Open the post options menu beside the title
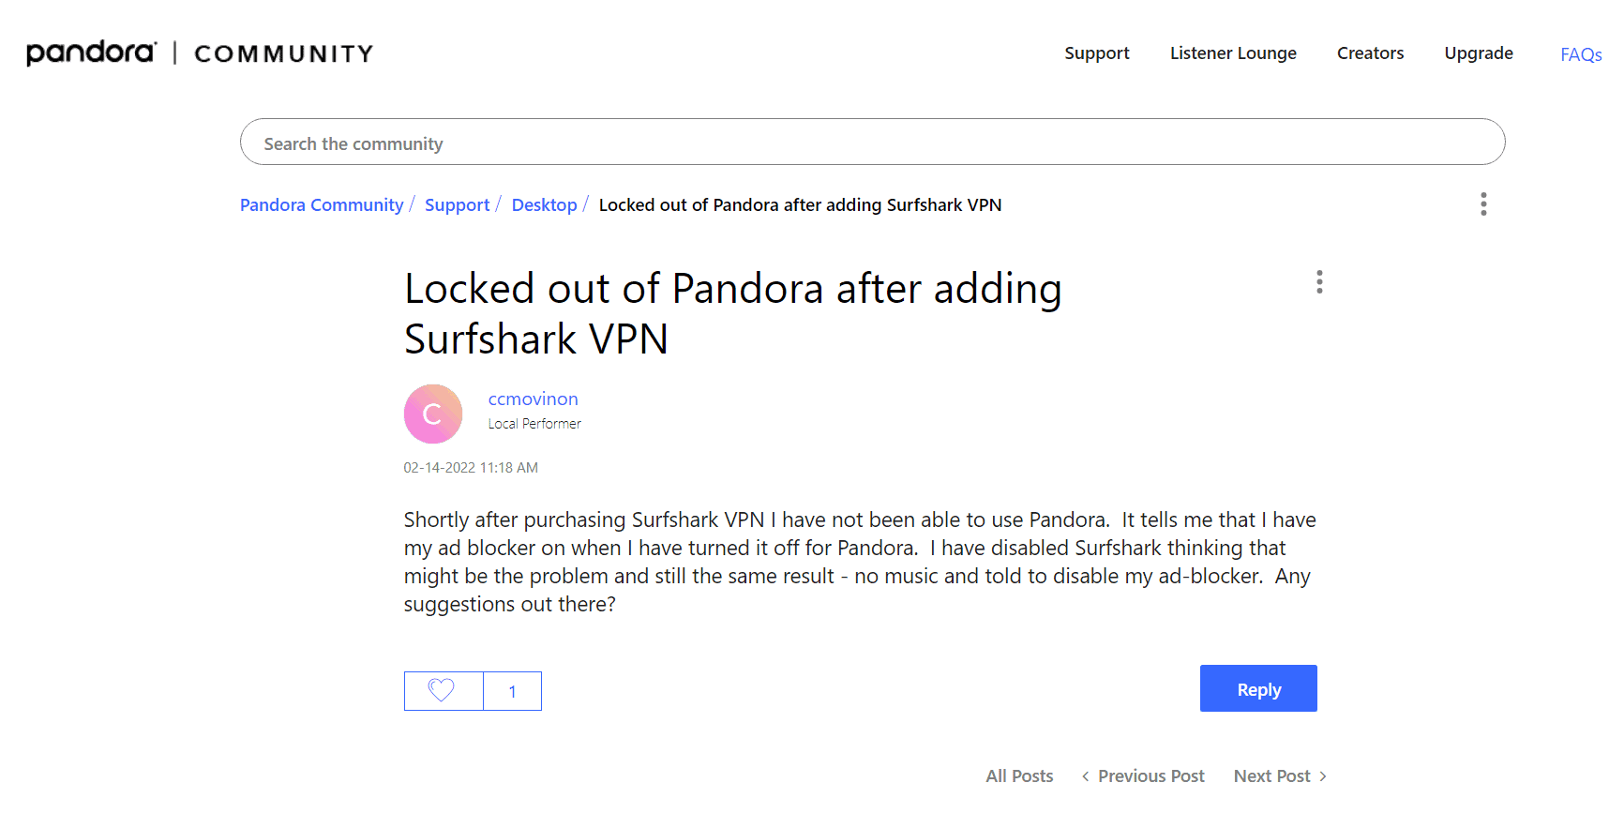 1319,282
